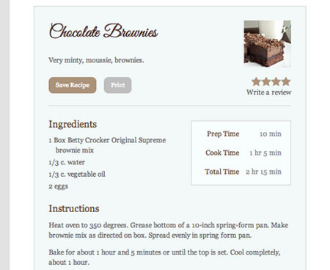
Task: Click the Ingredients heading
Action: click(x=73, y=124)
